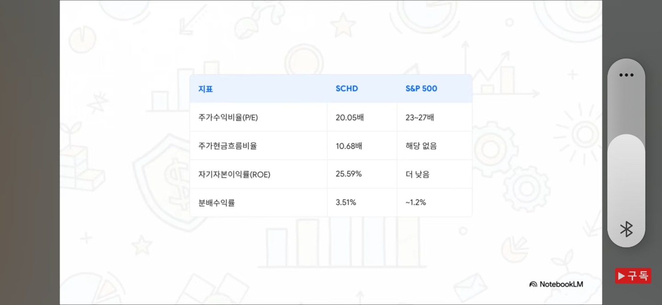This screenshot has width=662, height=305.
Task: Select the SCHD column header
Action: point(347,89)
